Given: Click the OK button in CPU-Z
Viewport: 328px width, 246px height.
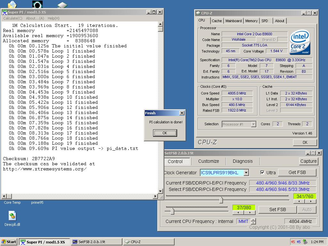Looking at the screenshot, I should pyautogui.click(x=305, y=143).
